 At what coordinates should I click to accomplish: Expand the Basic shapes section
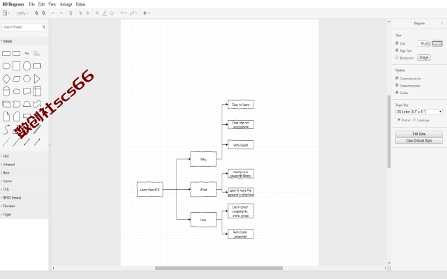click(x=24, y=173)
